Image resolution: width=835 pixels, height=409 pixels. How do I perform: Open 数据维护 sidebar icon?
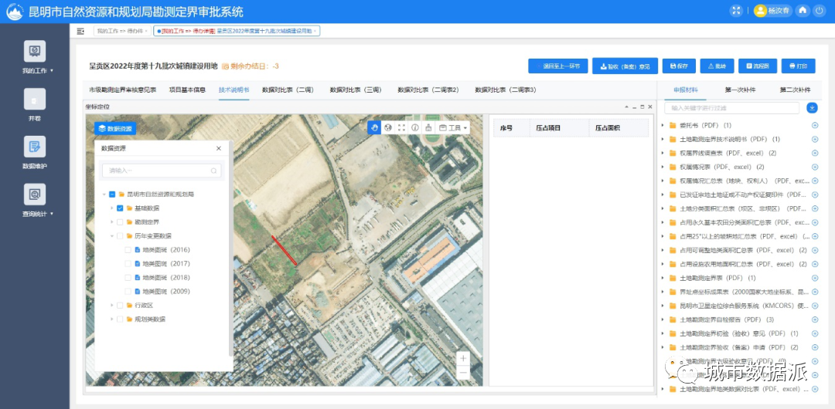[35, 147]
